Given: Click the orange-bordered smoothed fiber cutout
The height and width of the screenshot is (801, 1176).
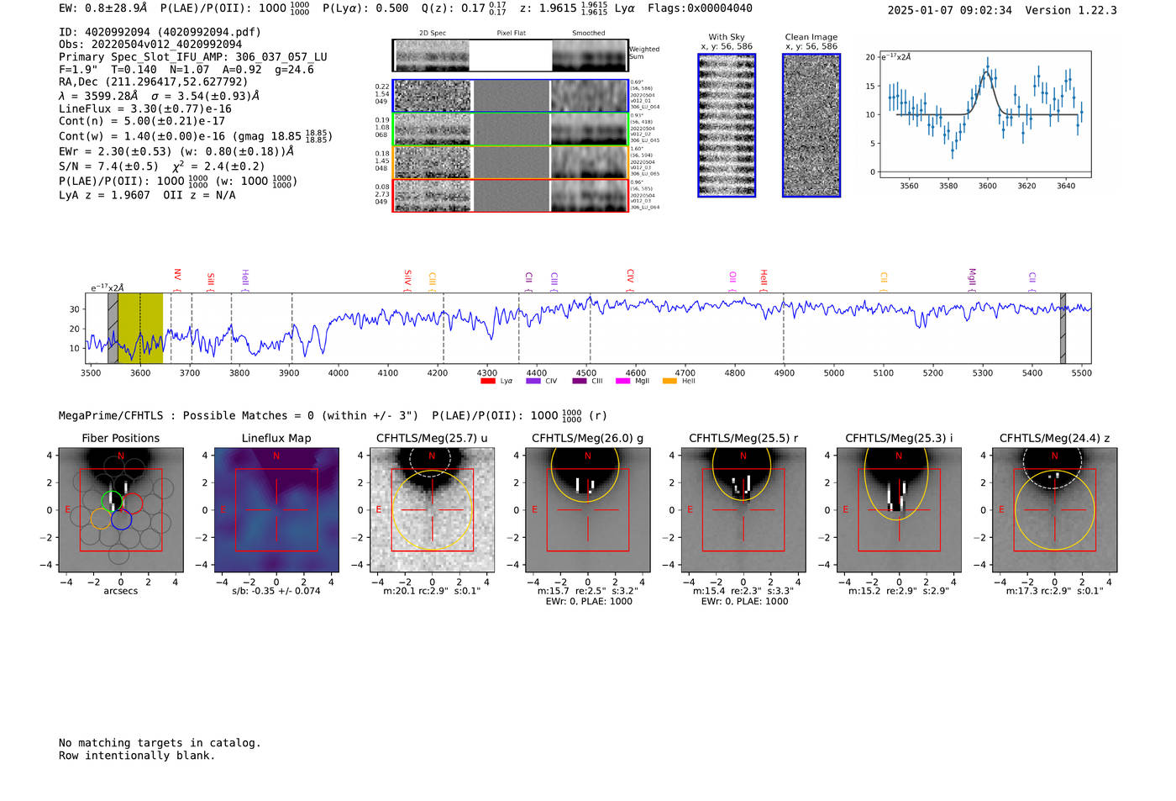Looking at the screenshot, I should coord(590,162).
